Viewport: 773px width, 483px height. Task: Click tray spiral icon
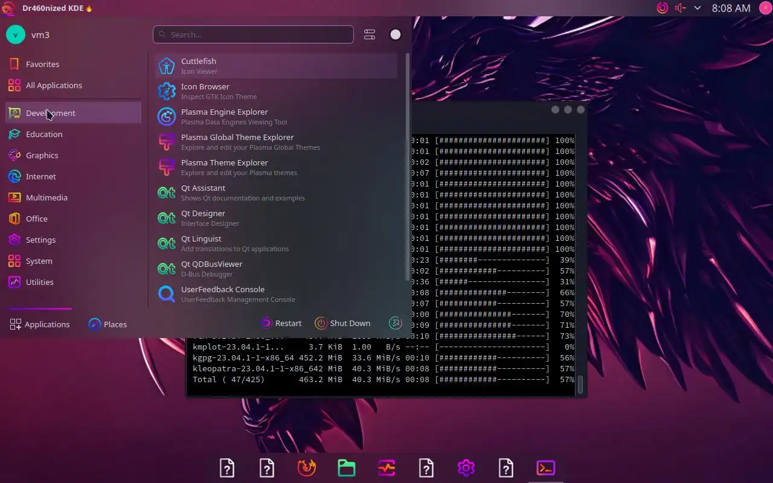pyautogui.click(x=662, y=8)
